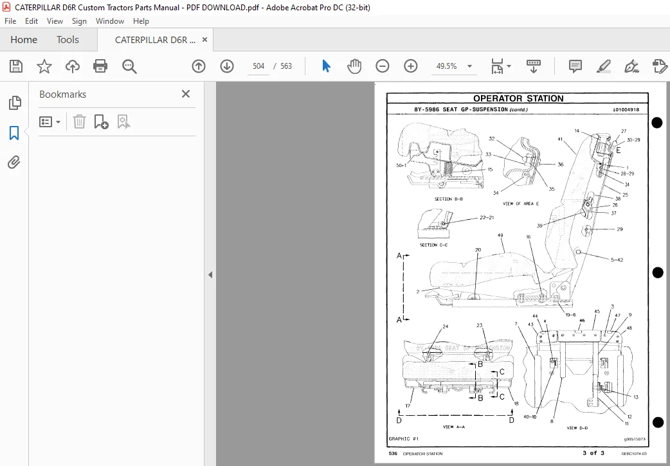Click the OPERATOR STATION page heading
Screen dimensions: 670x466
point(518,98)
